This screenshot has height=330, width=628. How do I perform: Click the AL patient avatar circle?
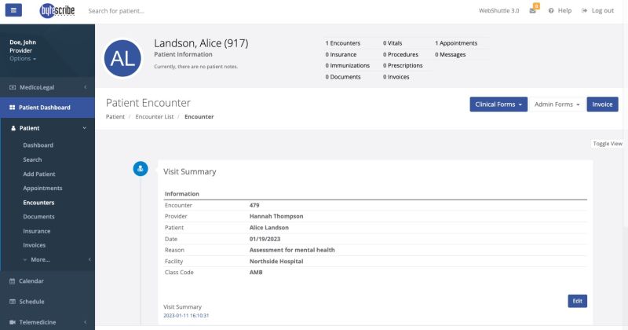pos(123,58)
